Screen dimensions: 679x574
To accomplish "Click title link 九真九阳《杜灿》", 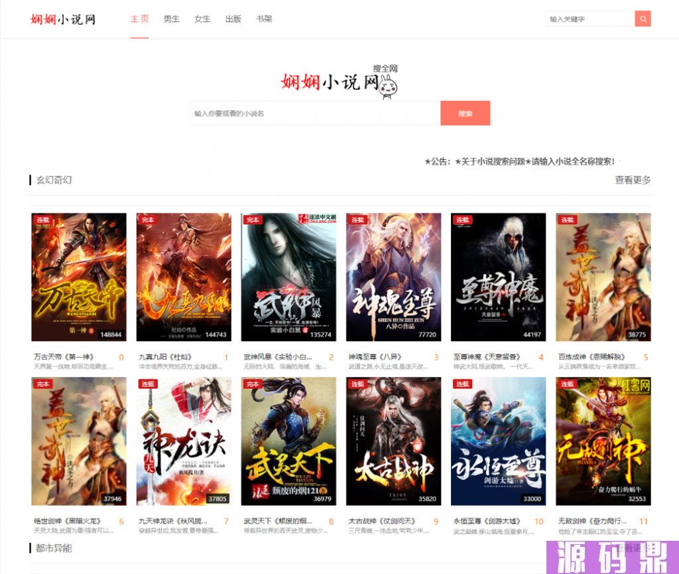I will coord(165,357).
